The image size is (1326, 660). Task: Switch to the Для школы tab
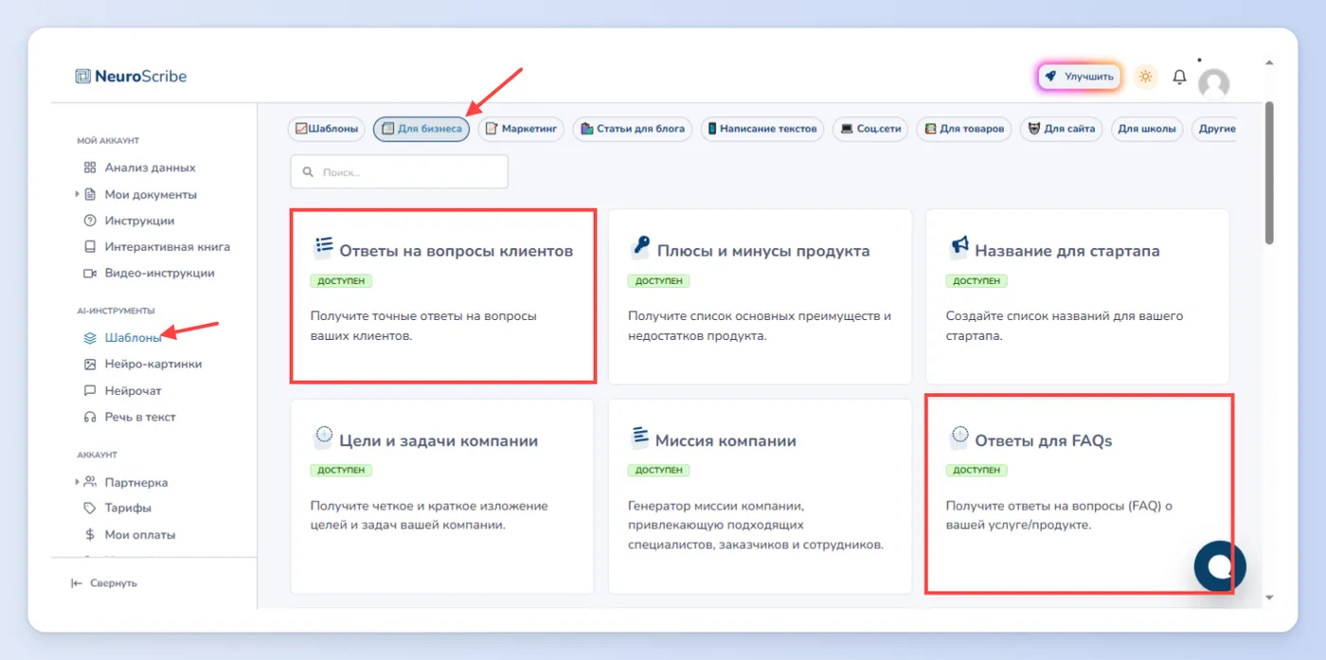coord(1146,129)
